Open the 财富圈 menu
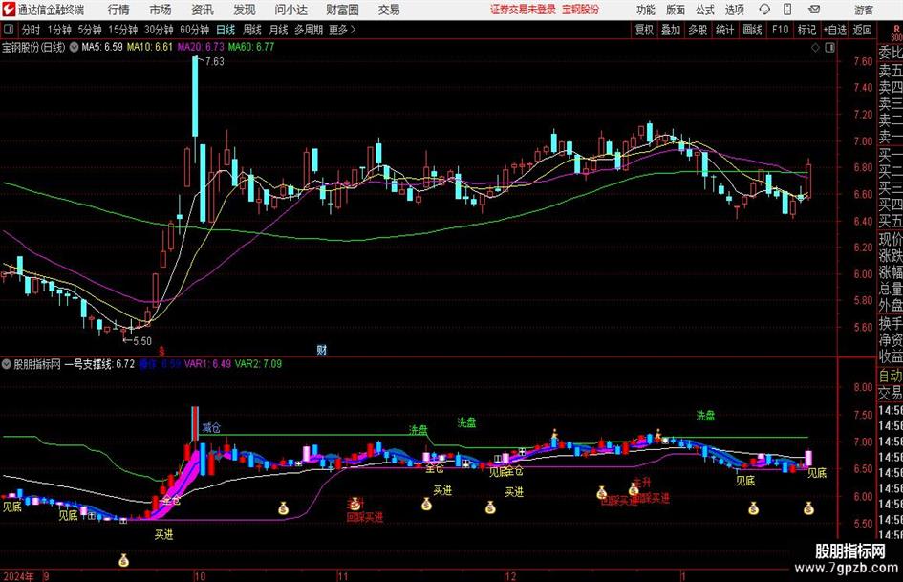 pyautogui.click(x=343, y=10)
